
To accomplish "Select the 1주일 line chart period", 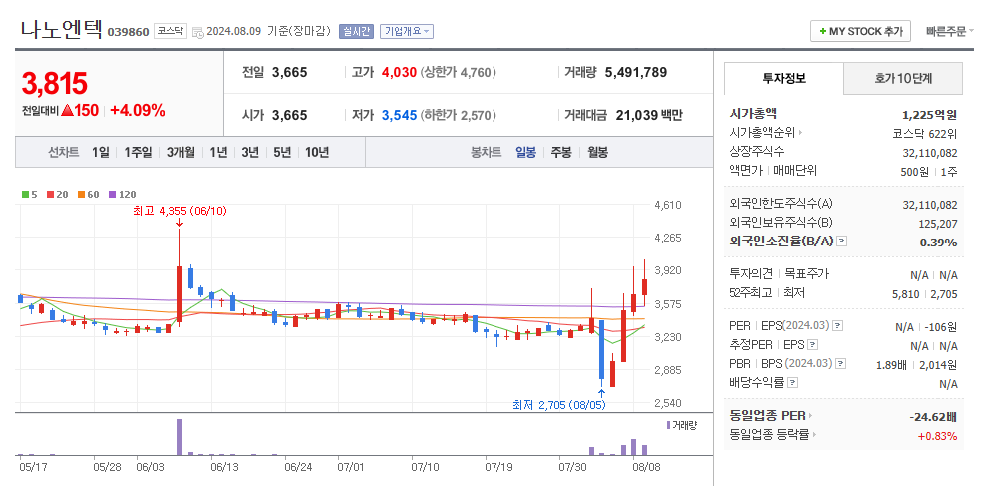I will [x=138, y=152].
